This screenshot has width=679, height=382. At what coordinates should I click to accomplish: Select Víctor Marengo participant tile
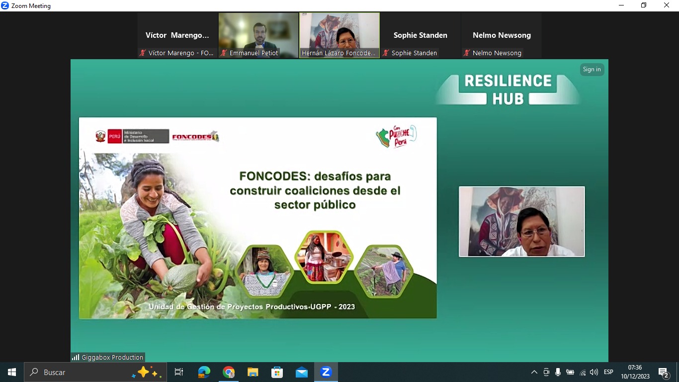[177, 35]
